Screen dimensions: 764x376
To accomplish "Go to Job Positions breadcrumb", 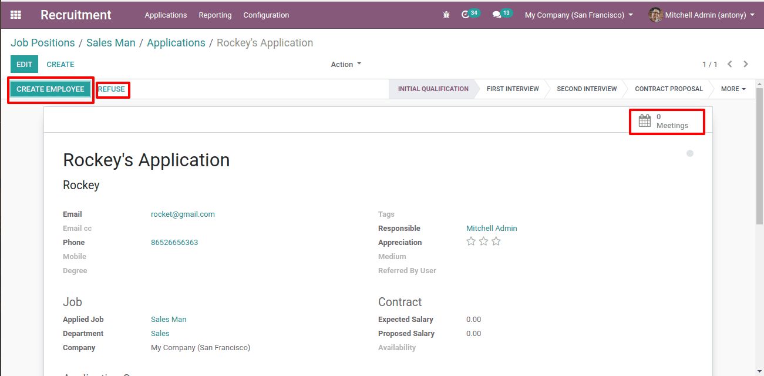I will (x=43, y=43).
